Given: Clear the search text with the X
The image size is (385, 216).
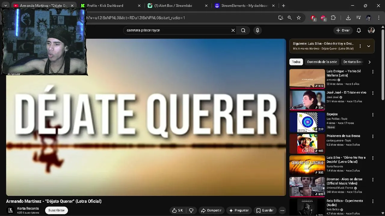Looking at the screenshot, I should pos(233,30).
